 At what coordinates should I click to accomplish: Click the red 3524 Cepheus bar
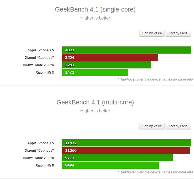pos(110,57)
